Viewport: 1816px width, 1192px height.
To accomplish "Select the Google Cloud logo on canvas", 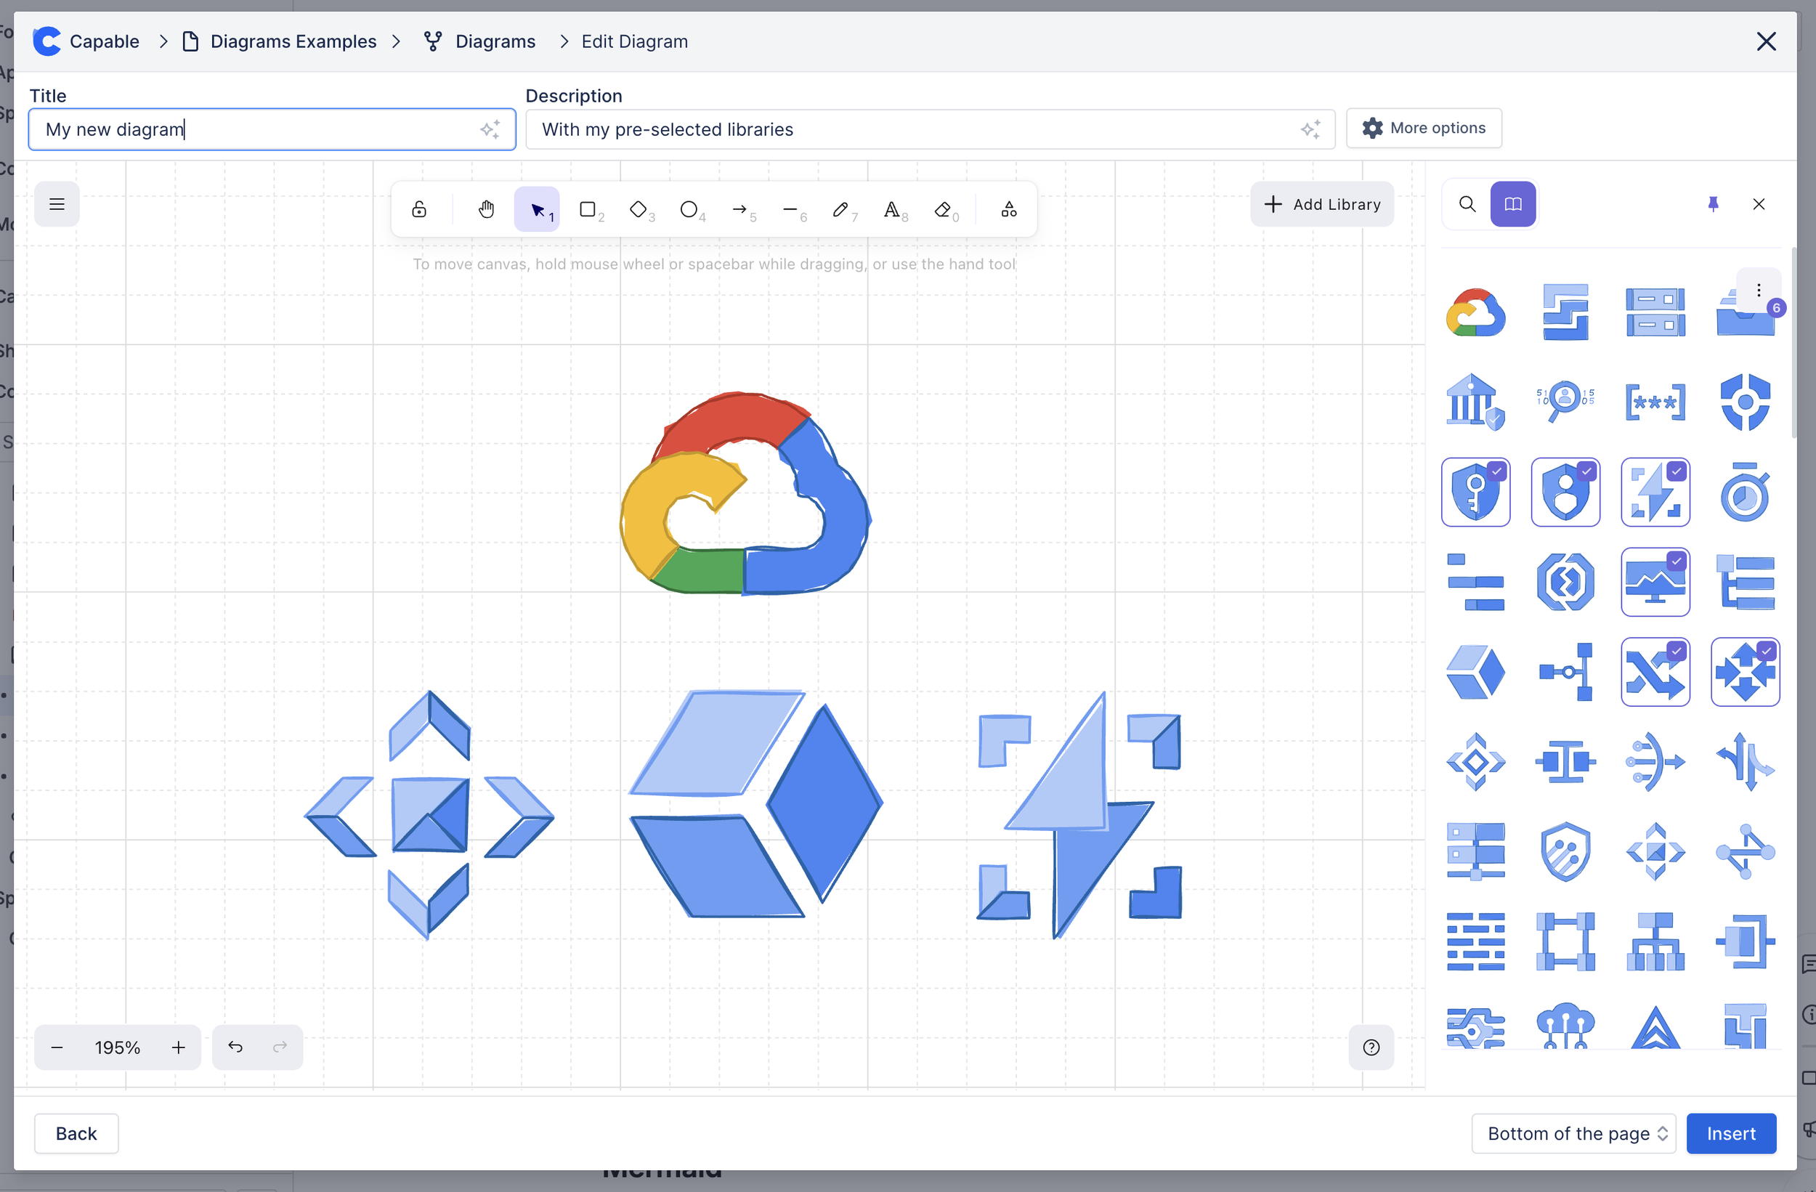I will tap(745, 492).
